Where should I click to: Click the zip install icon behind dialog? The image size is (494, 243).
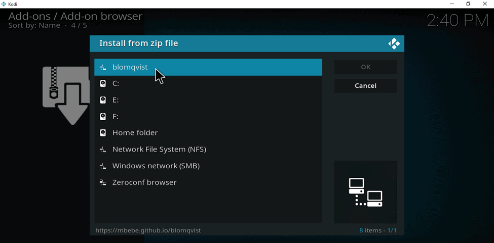click(x=66, y=95)
